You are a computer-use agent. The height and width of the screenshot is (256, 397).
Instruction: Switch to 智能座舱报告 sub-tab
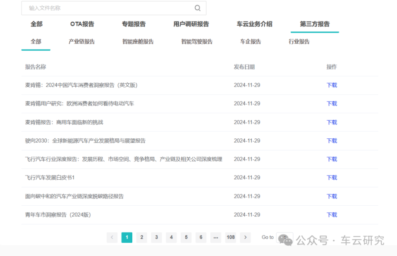tap(138, 42)
